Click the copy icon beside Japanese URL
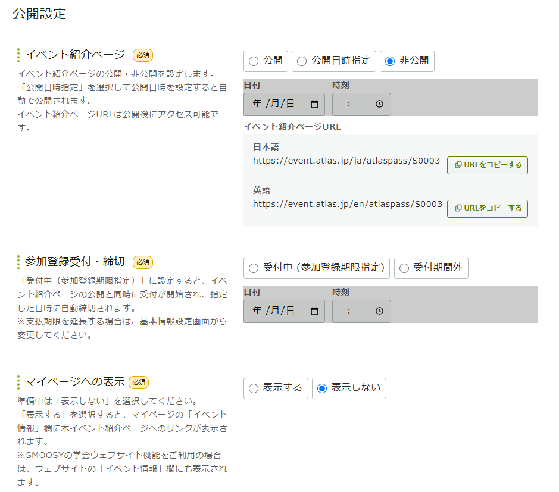559x492 pixels. pos(458,165)
